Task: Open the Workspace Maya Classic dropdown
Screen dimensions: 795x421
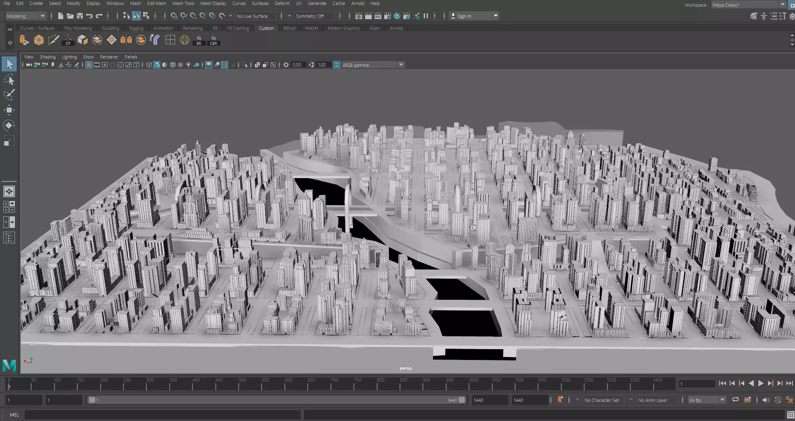Action: tap(748, 5)
